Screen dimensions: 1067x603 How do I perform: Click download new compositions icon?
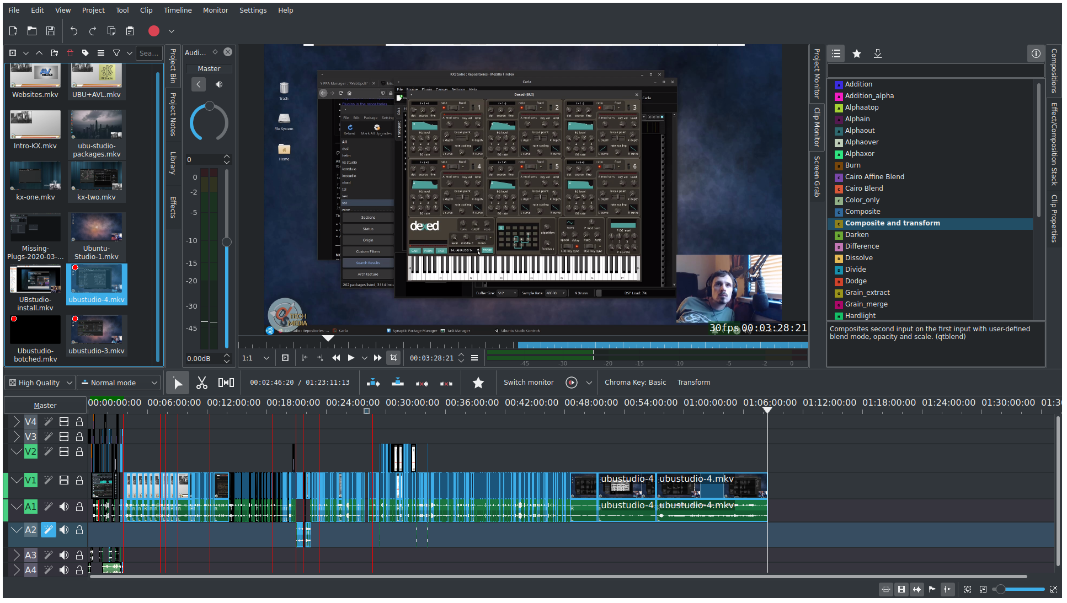click(x=878, y=53)
